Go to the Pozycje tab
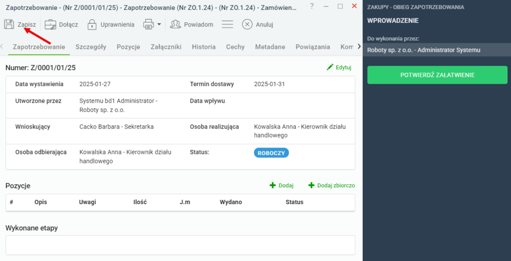The width and height of the screenshot is (511, 261). coord(128,47)
